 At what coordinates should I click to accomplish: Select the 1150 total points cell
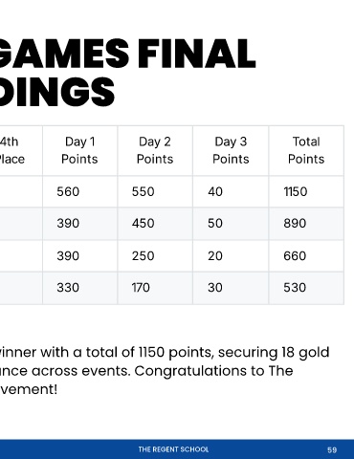(306, 191)
